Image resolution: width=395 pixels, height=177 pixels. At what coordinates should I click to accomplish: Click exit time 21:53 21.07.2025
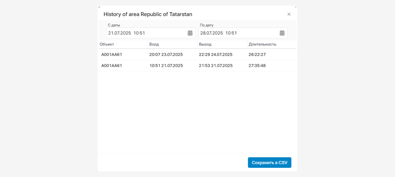[216, 66]
